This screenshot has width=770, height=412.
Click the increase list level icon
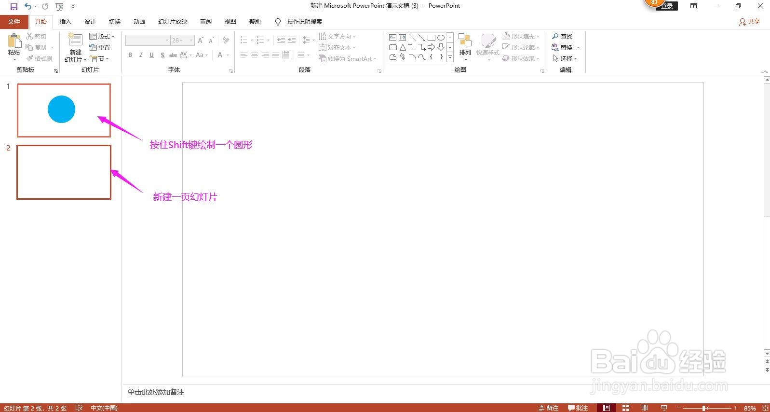pos(292,40)
